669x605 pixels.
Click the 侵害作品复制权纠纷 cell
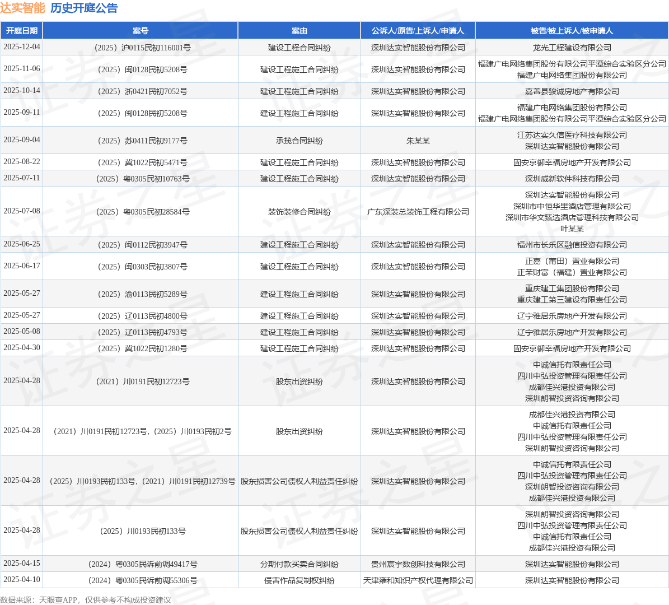tap(299, 581)
